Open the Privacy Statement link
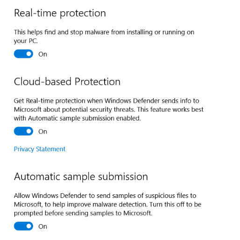Viewport: 240px width, 240px height. [40, 149]
